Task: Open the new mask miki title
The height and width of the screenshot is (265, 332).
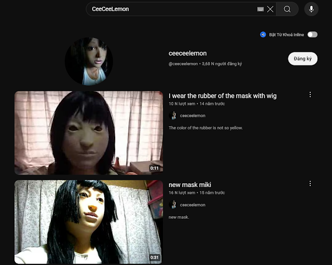Action: tap(190, 185)
